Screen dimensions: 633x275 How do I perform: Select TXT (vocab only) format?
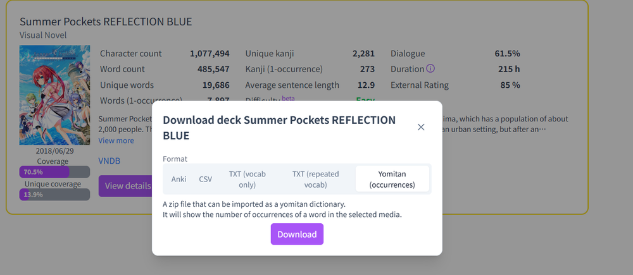pyautogui.click(x=243, y=179)
